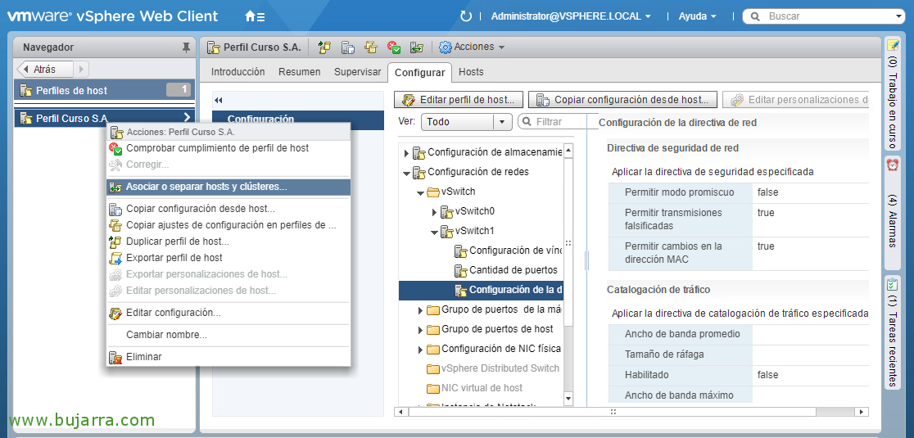Click the duplicate host profile toolbar icon
Viewport: 914px width, 438px height.
click(324, 47)
